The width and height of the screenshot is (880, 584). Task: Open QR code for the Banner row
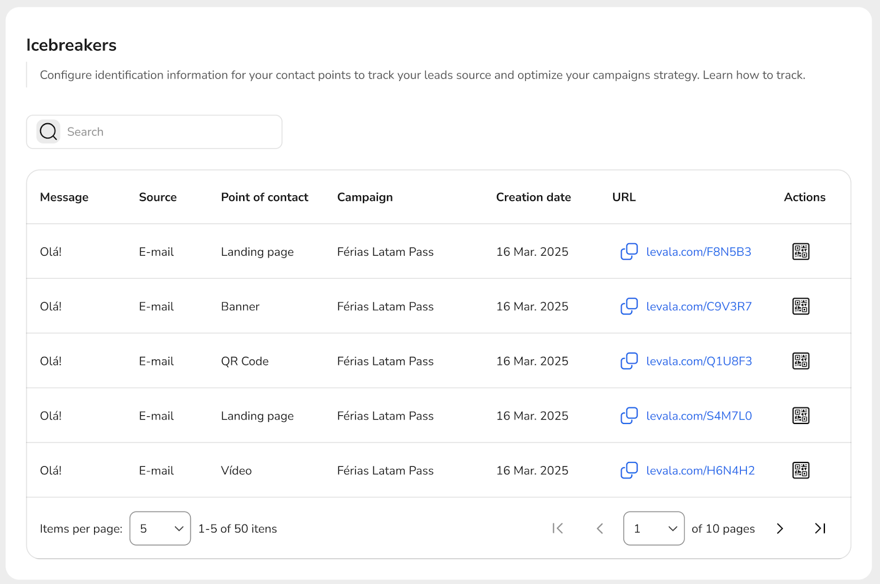(x=800, y=306)
